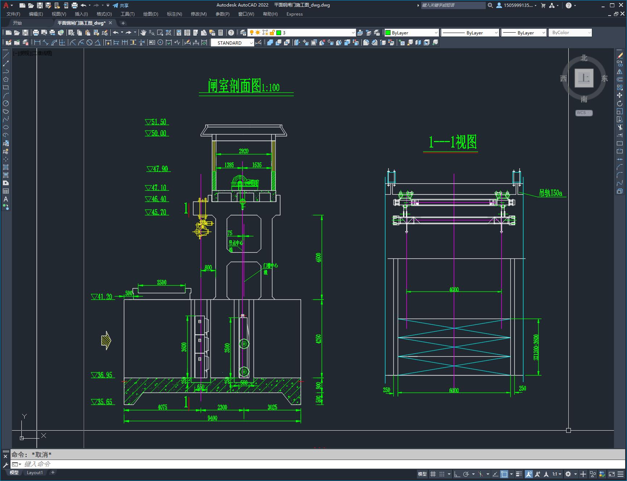Select the Multiline Text tool
Screen dimensions: 627x481
6,199
